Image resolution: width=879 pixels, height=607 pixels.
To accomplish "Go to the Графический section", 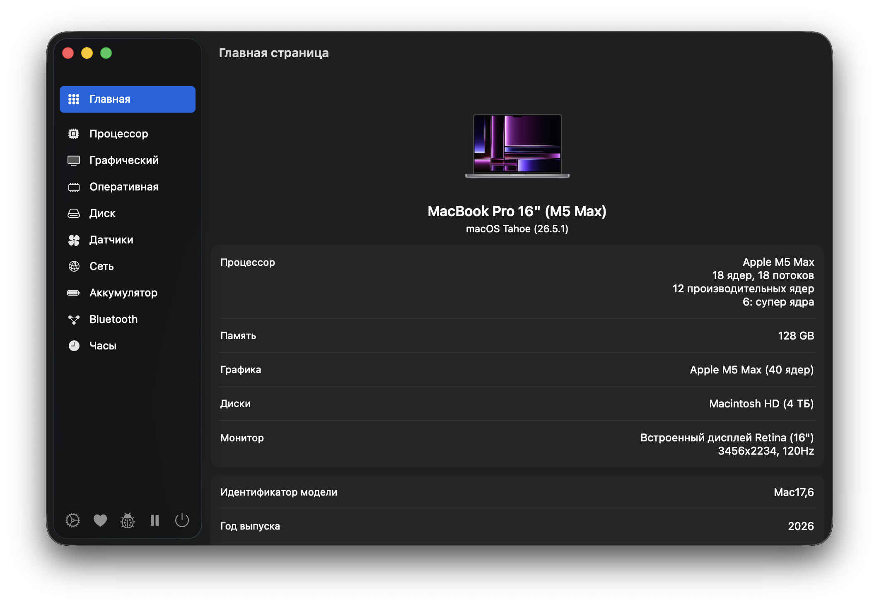I will (128, 160).
